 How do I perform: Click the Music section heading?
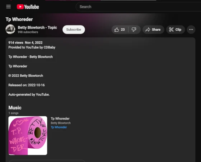click(x=15, y=108)
